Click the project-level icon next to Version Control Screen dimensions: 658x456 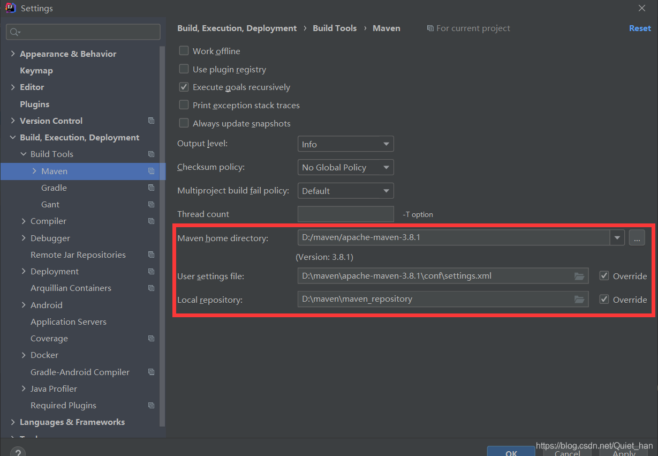point(151,121)
